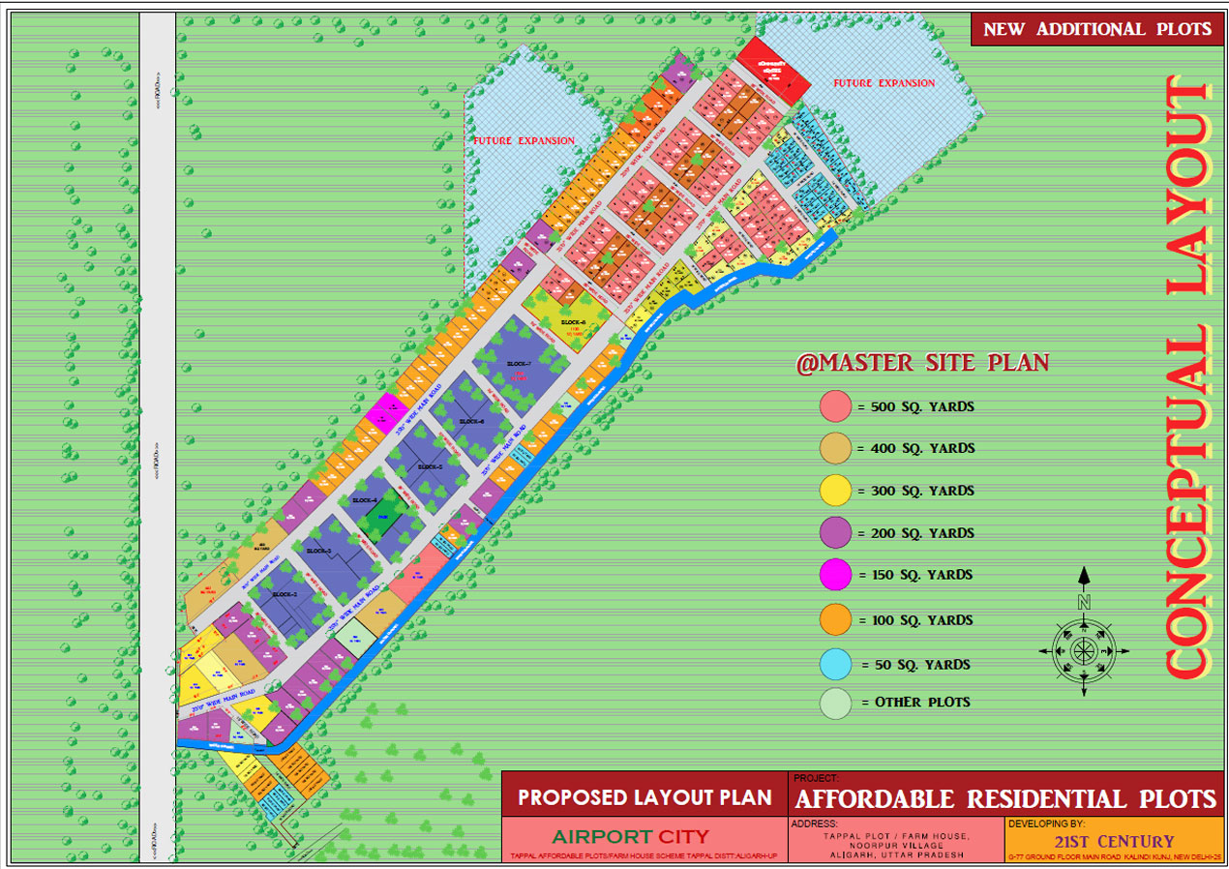The height and width of the screenshot is (869, 1229).
Task: Click the 'DEVELOPING BY:' label
Action: pyautogui.click(x=1047, y=824)
